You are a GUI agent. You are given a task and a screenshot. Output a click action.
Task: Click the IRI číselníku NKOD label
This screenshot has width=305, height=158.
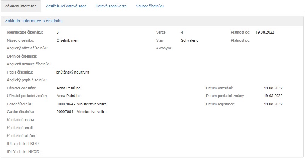[23, 152]
